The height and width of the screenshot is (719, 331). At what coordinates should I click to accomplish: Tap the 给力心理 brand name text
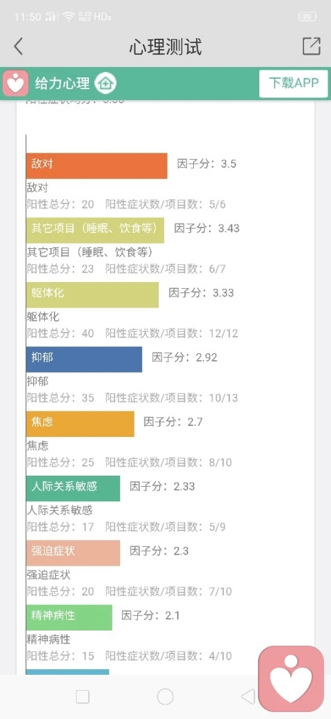63,84
